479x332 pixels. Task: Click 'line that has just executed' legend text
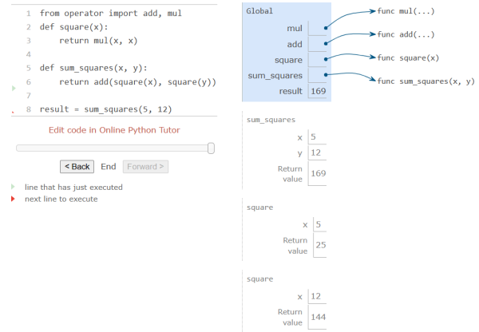click(73, 188)
